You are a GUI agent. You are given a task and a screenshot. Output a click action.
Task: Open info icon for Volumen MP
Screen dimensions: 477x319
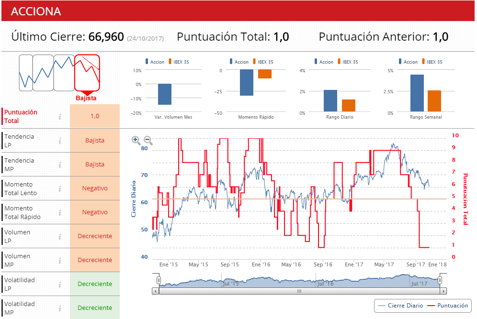(60, 260)
